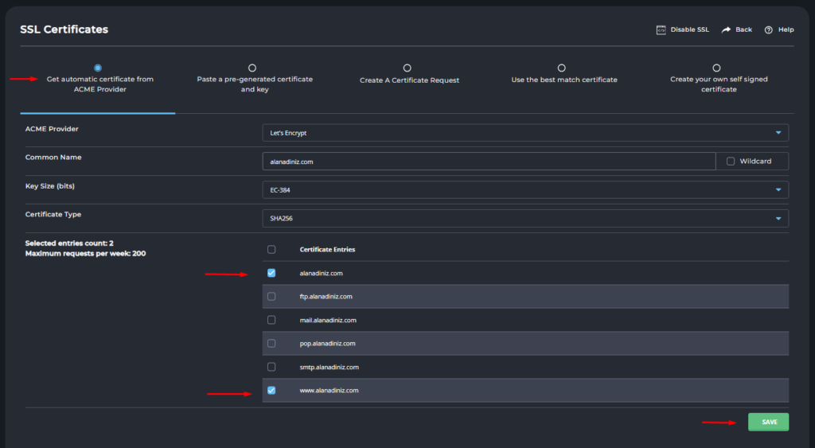815x448 pixels.
Task: Click the Back arrow icon
Action: [x=727, y=29]
